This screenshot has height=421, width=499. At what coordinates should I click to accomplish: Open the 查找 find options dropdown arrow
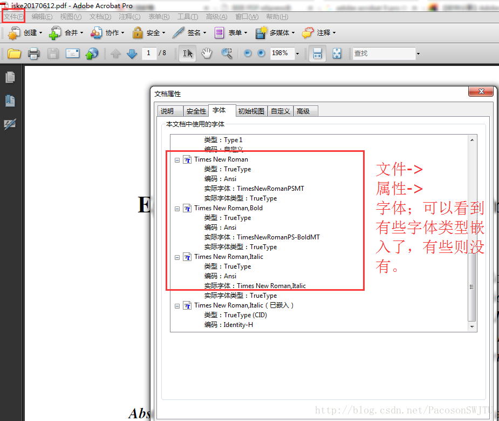(419, 54)
